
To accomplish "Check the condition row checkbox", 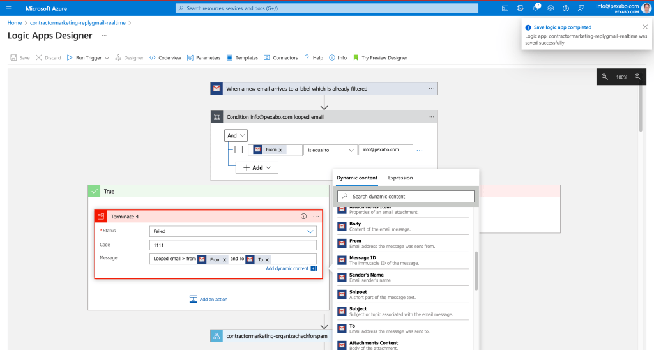I will (x=239, y=149).
